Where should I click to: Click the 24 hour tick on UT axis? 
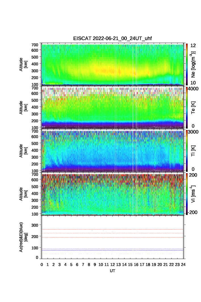[x=183, y=264]
